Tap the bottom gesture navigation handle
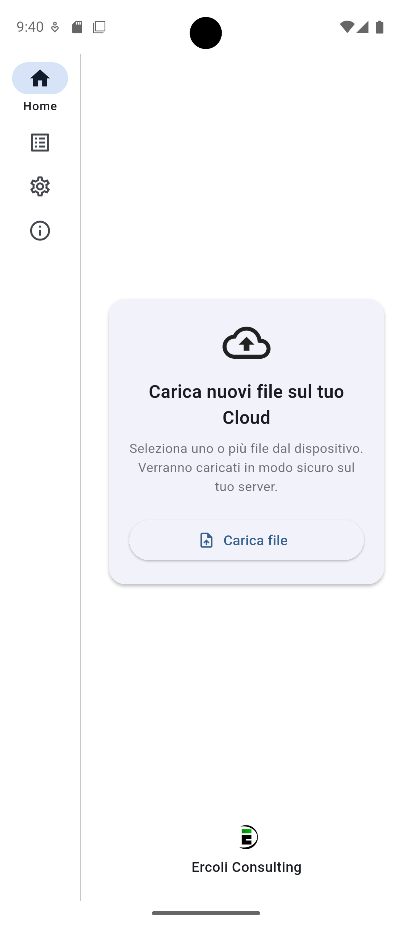This screenshot has height=925, width=412. [x=206, y=913]
